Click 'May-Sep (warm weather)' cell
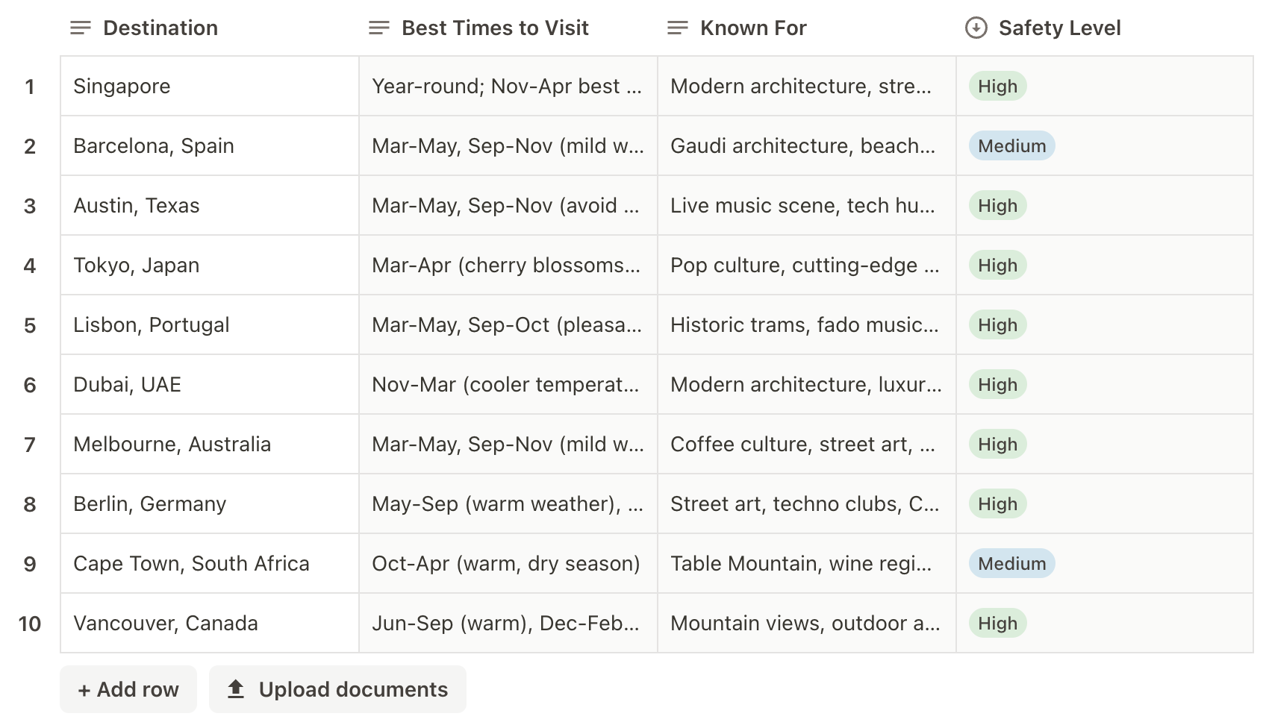The width and height of the screenshot is (1266, 725). click(x=508, y=504)
